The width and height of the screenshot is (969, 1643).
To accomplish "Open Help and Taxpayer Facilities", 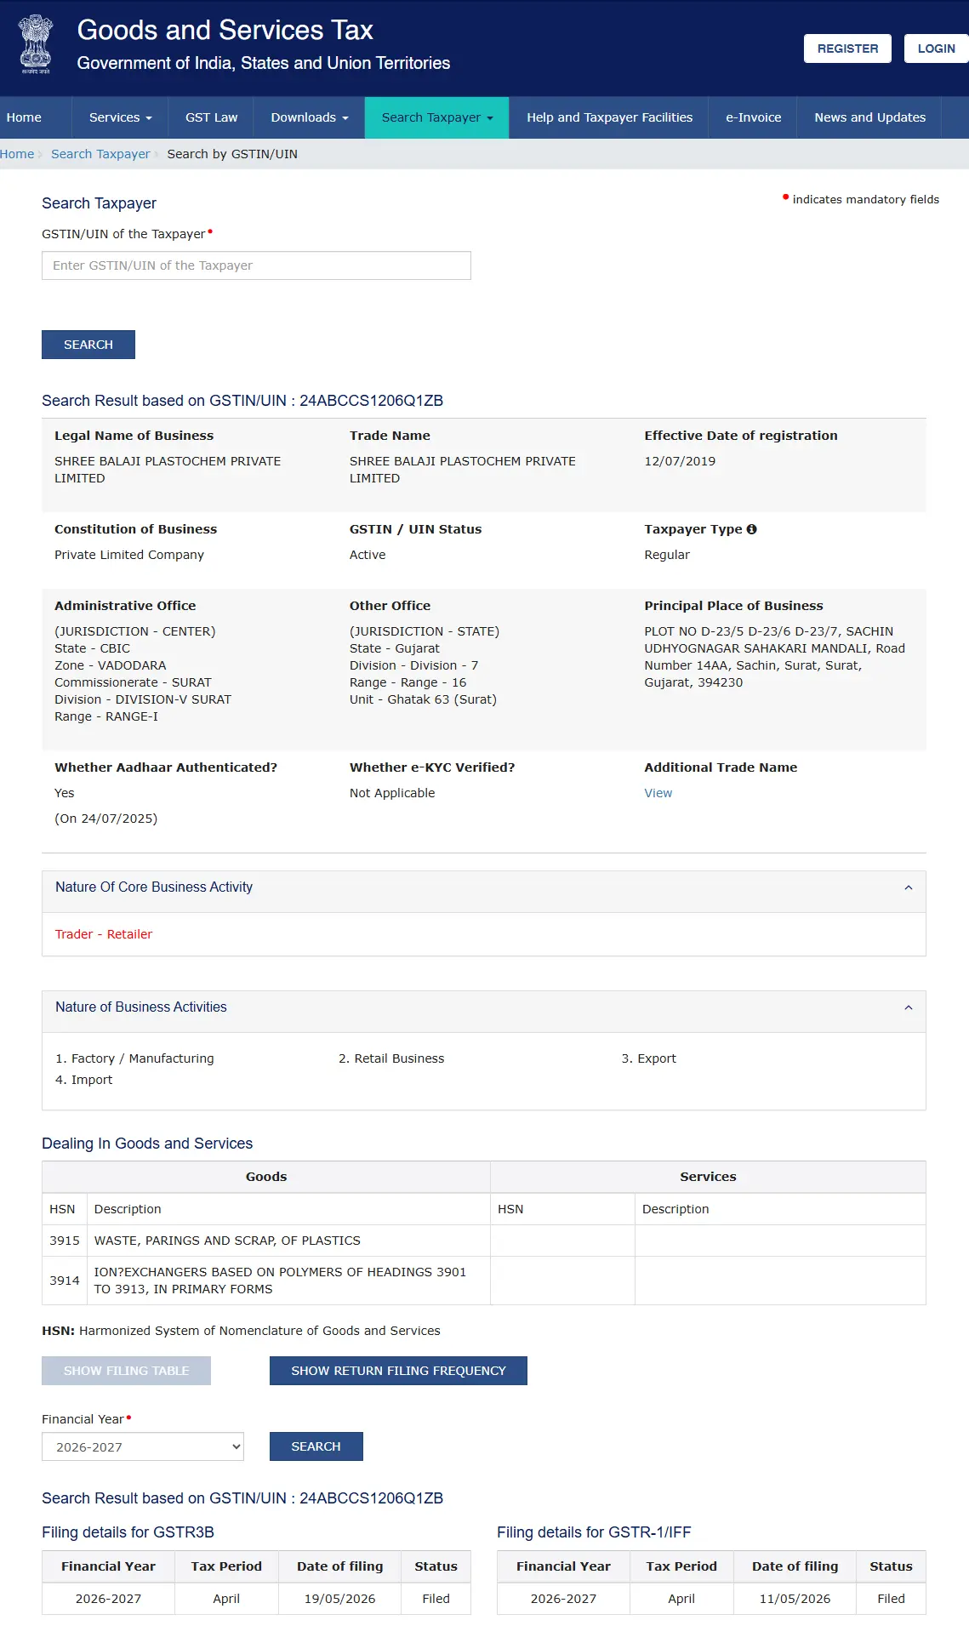I will (609, 117).
